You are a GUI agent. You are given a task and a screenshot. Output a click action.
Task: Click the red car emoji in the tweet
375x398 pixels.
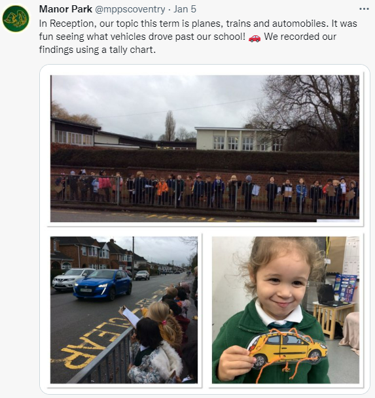255,38
